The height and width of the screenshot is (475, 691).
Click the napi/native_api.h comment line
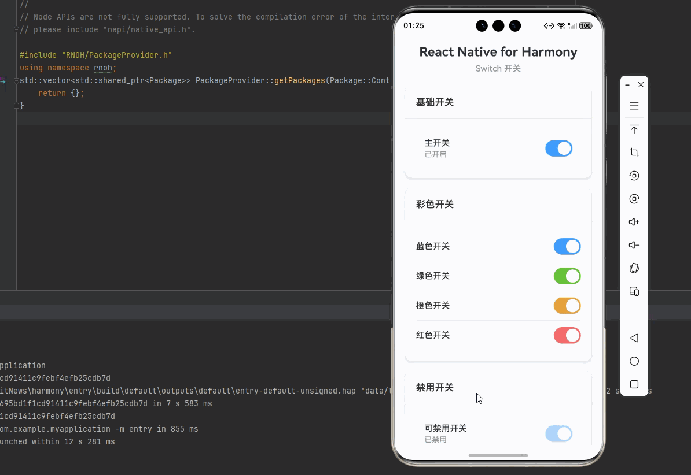tap(107, 29)
